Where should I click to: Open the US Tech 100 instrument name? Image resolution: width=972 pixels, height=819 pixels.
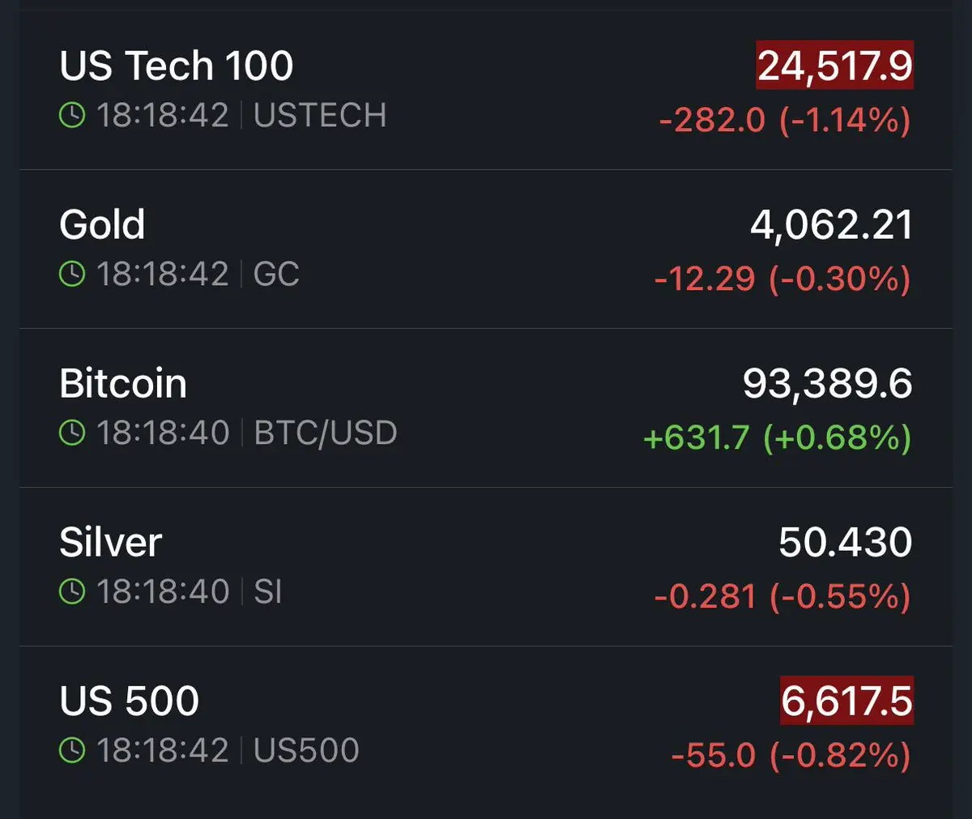(x=176, y=66)
